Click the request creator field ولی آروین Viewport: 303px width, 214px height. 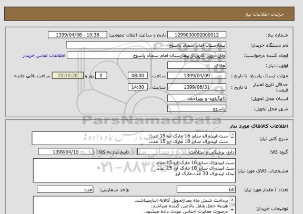click(x=146, y=55)
